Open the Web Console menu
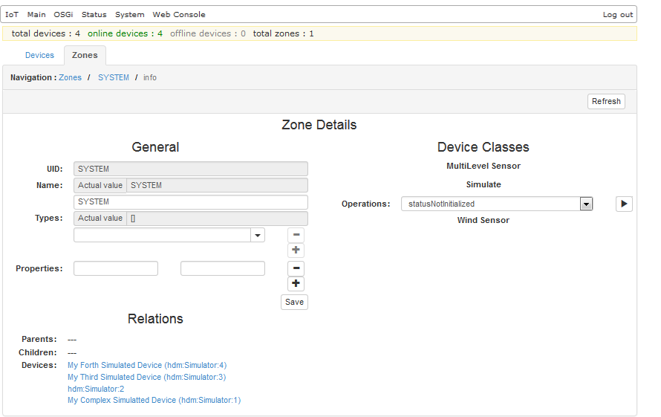Viewport: 661px width, 417px height. (179, 15)
